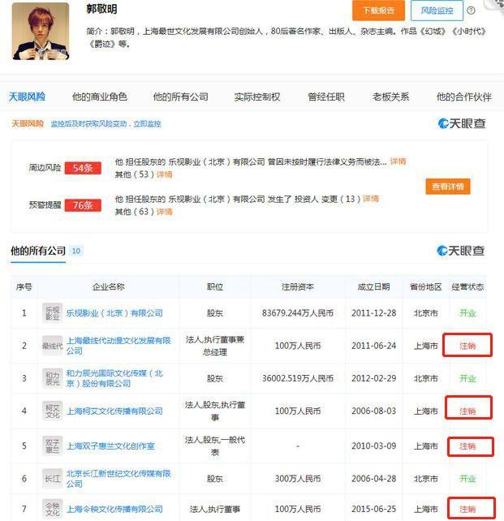The height and width of the screenshot is (521, 504).
Task: Click the 职位 column header
Action: pos(215,286)
